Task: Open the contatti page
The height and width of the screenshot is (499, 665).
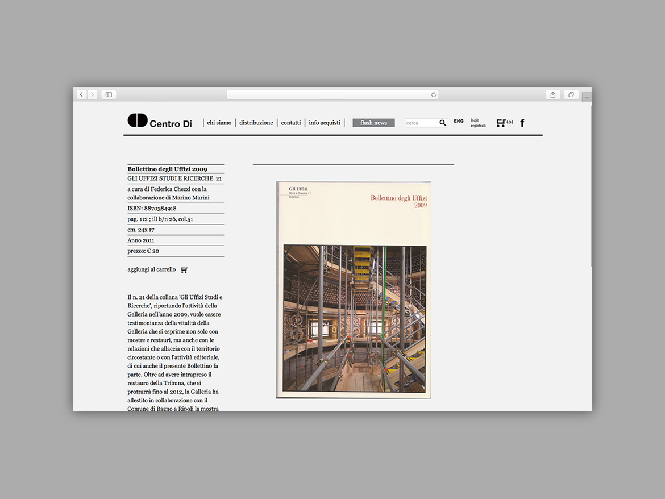Action: (291, 123)
